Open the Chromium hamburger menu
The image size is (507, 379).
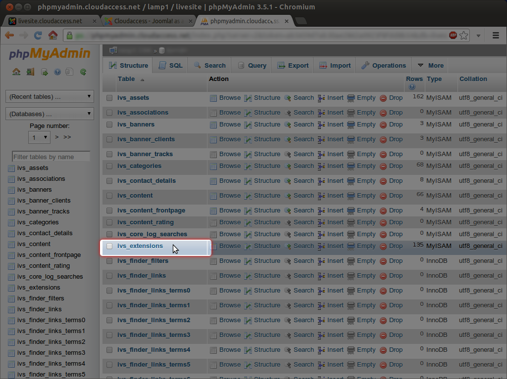tap(496, 35)
